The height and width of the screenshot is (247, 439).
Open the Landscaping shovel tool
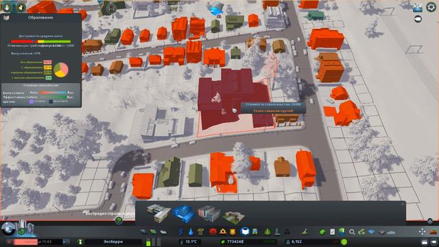(x=305, y=232)
